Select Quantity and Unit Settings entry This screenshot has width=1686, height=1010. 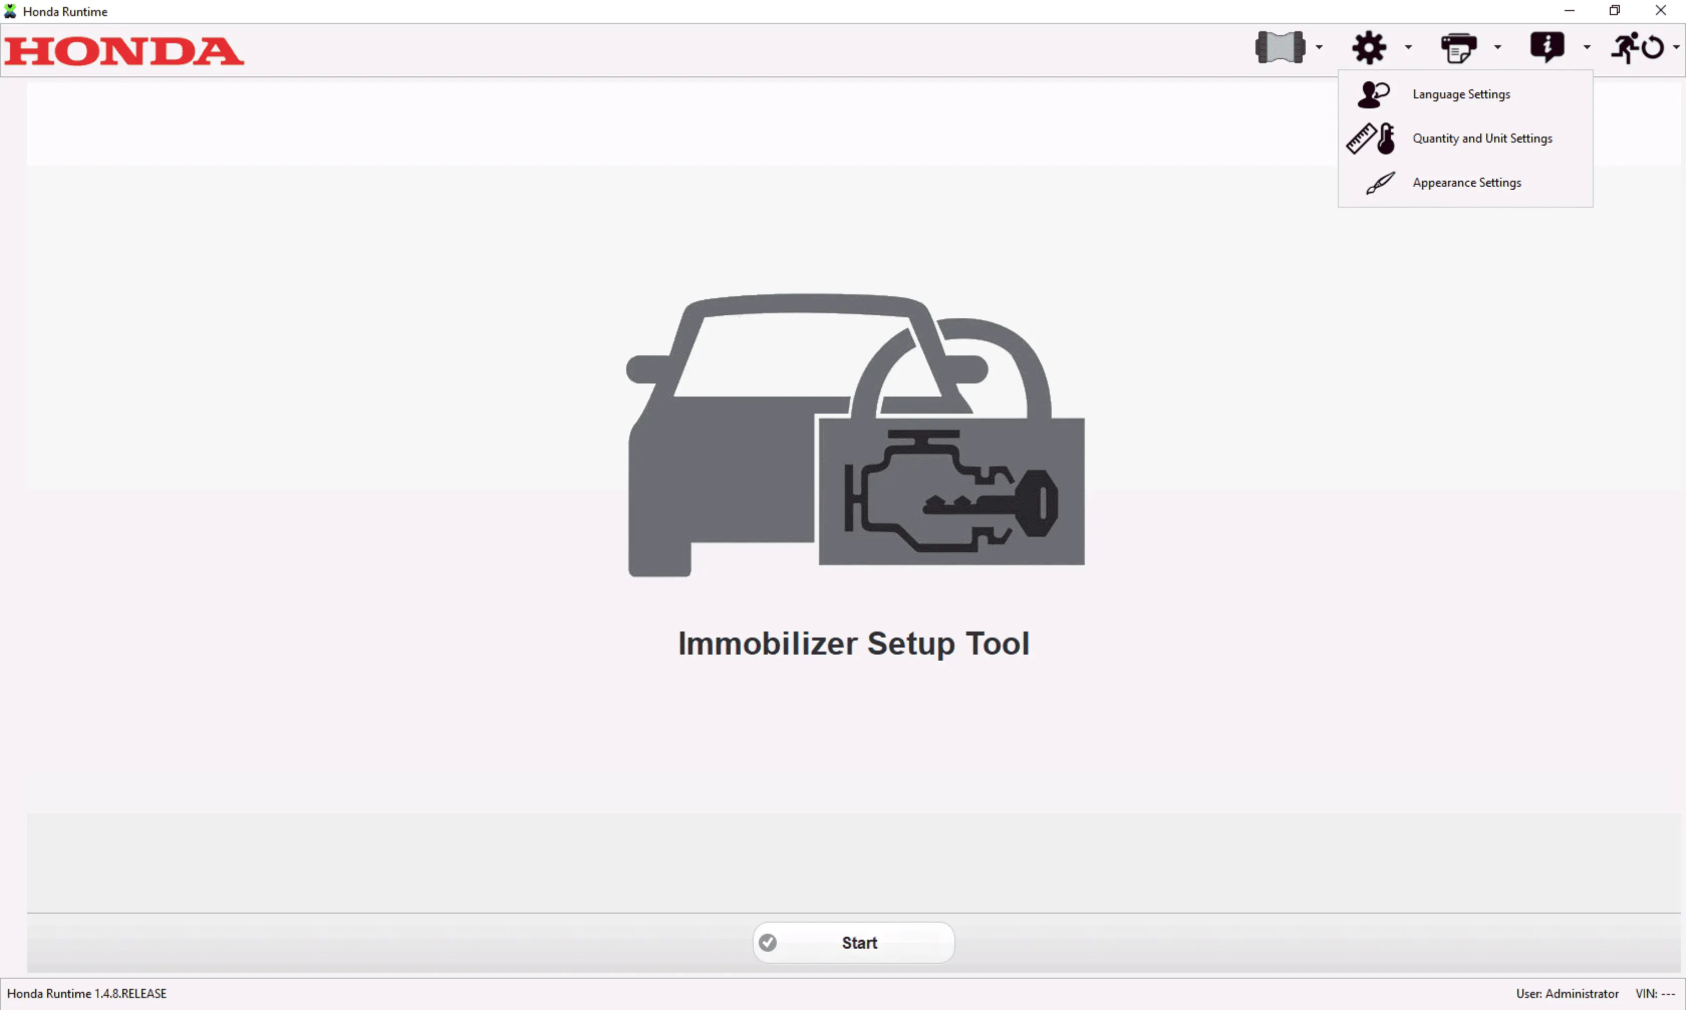(1466, 138)
